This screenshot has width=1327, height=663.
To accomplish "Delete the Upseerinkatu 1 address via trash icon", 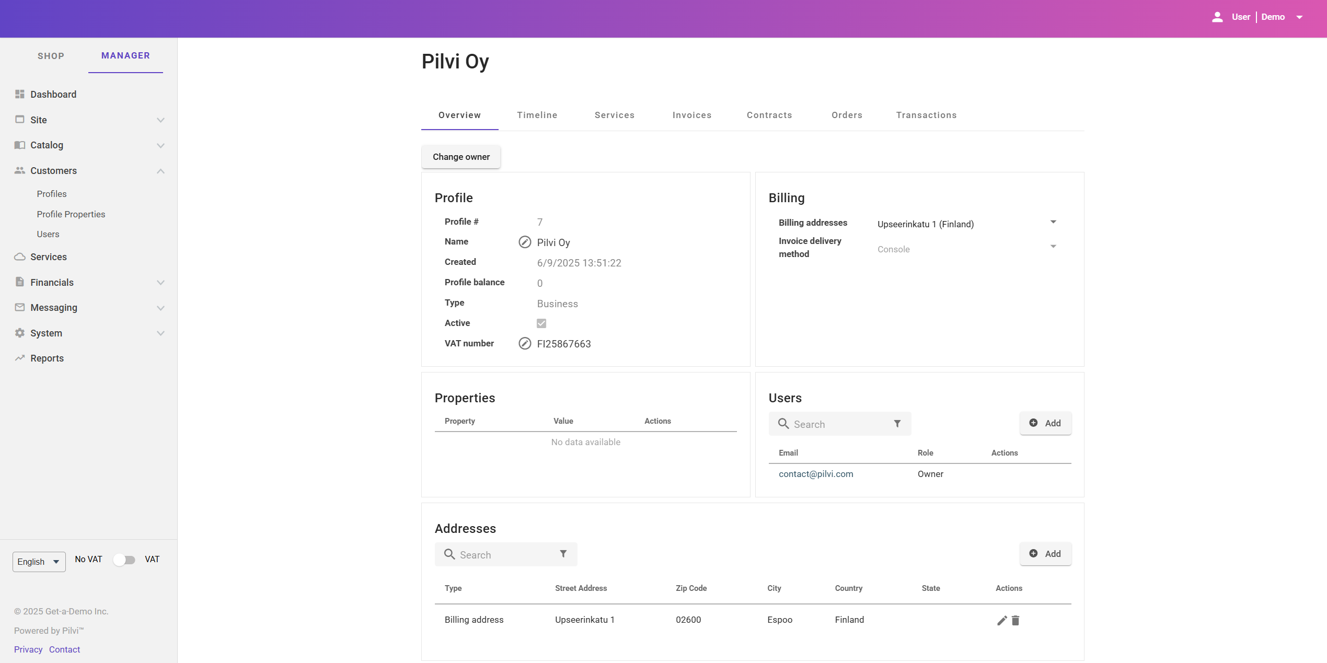I will click(x=1016, y=620).
